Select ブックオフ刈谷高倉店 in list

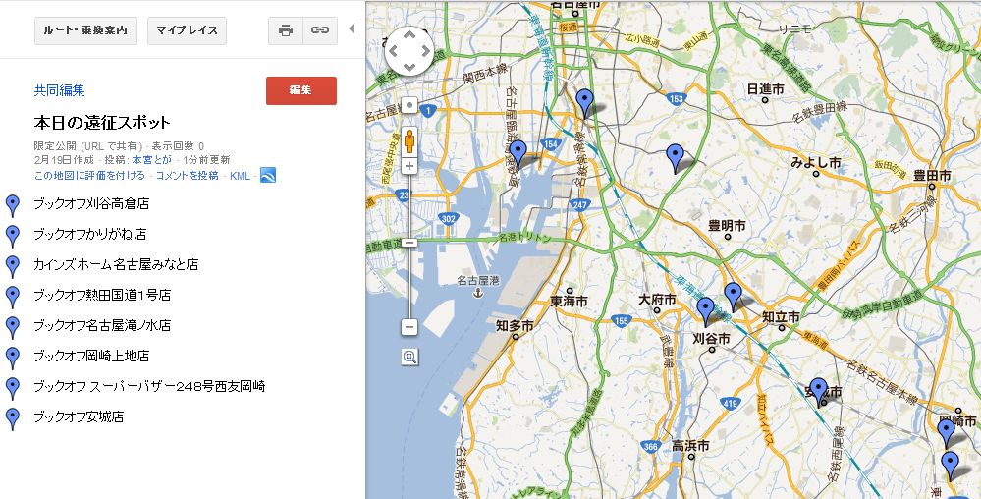91,203
